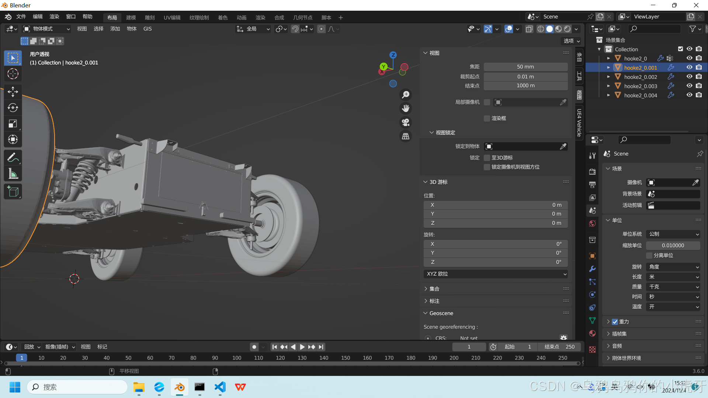
Task: Hide hooke2_0.002 with eye icon
Action: (x=689, y=77)
